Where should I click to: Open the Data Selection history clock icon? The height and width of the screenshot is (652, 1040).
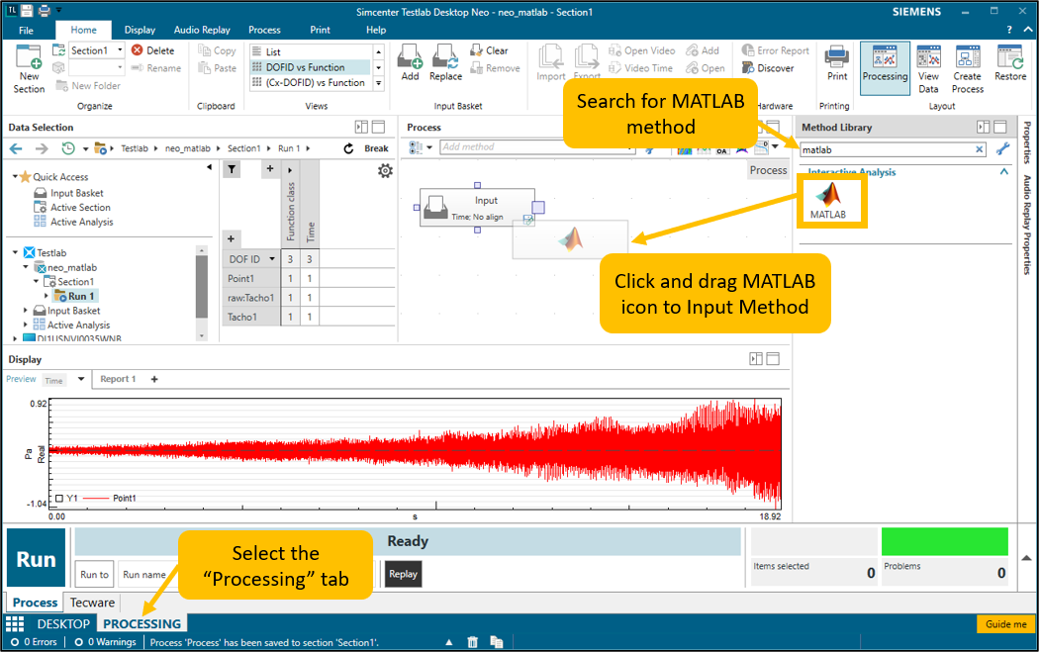67,148
